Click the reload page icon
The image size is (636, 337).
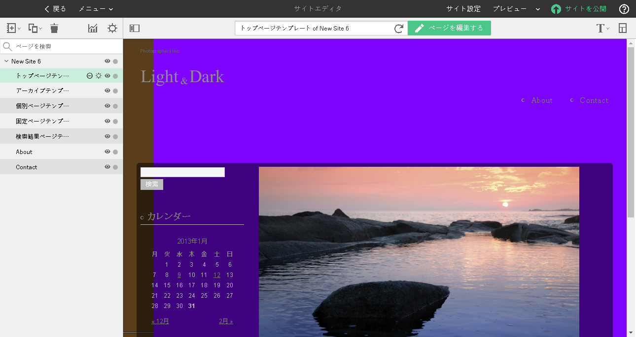click(399, 29)
